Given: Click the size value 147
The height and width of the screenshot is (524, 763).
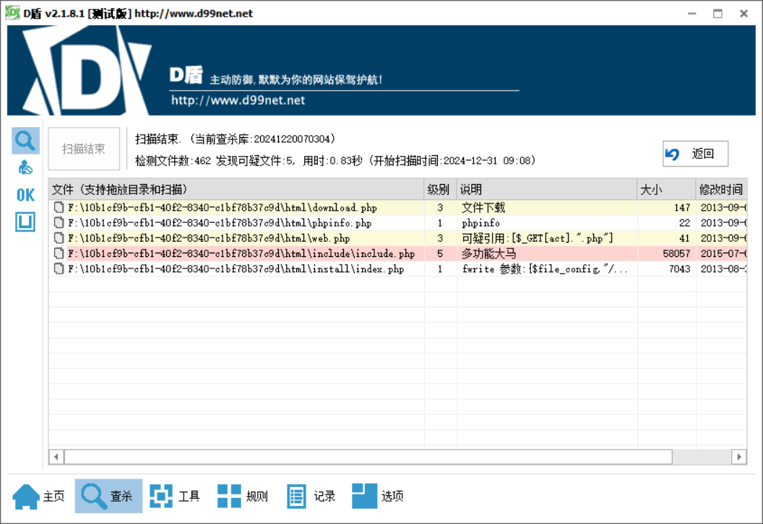Looking at the screenshot, I should pos(682,208).
